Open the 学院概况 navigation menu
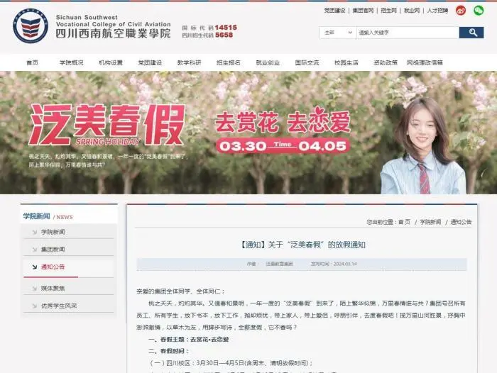This screenshot has width=497, height=373. 71,62
